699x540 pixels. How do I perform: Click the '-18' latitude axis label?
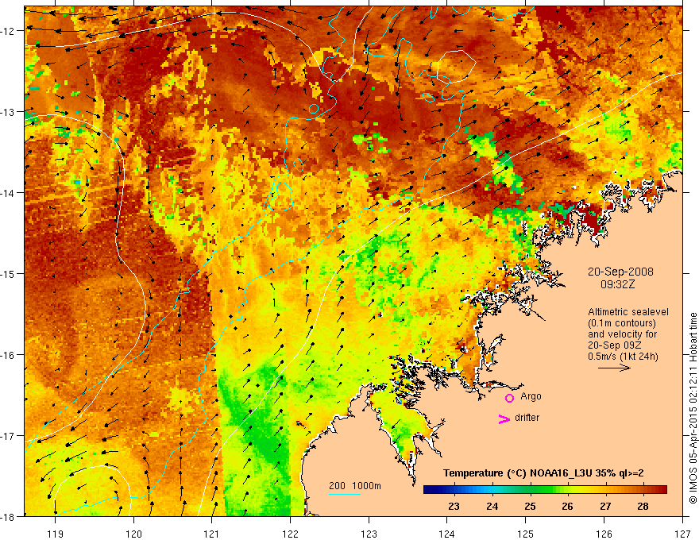click(x=8, y=516)
